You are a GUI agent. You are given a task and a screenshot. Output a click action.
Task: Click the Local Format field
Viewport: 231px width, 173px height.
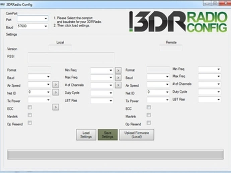pyautogui.click(x=39, y=69)
